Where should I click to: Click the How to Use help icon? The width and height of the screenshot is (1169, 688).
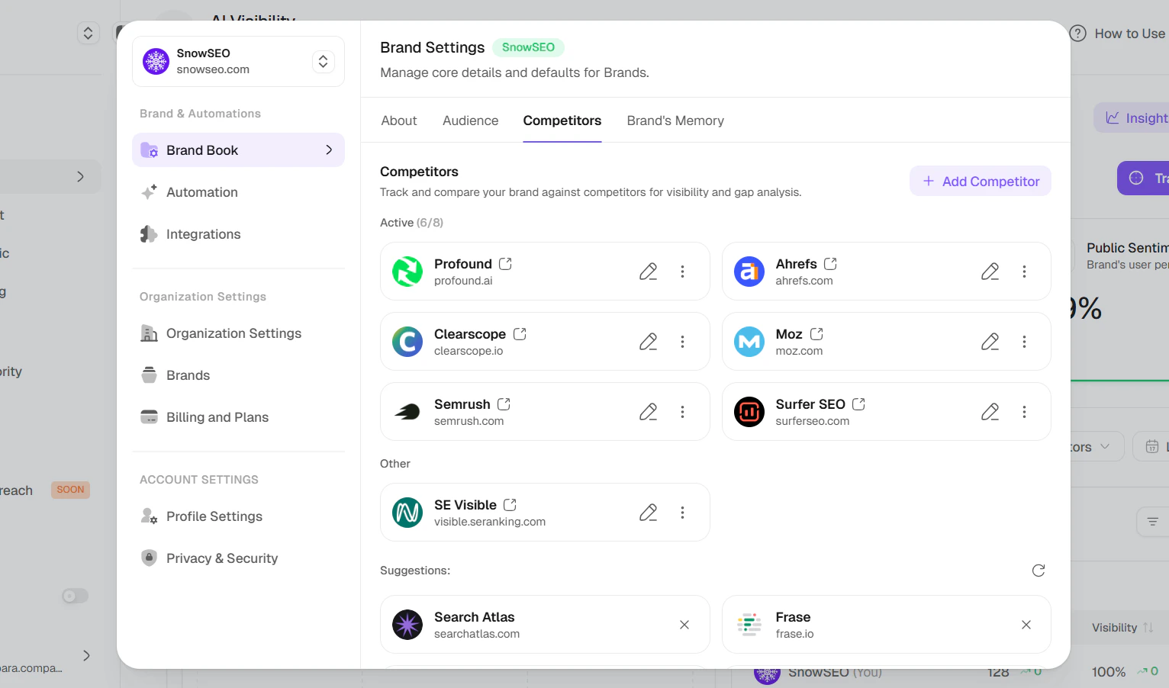coord(1077,33)
